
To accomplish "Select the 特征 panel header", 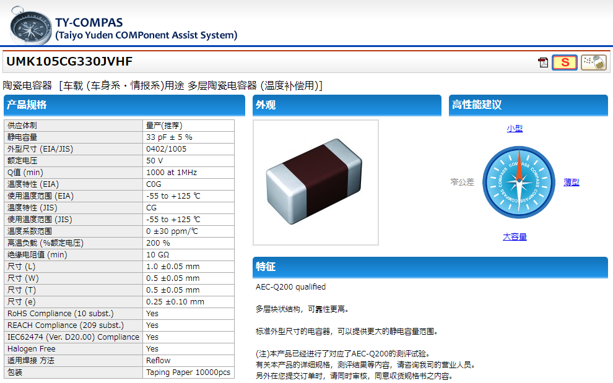I will tap(430, 267).
